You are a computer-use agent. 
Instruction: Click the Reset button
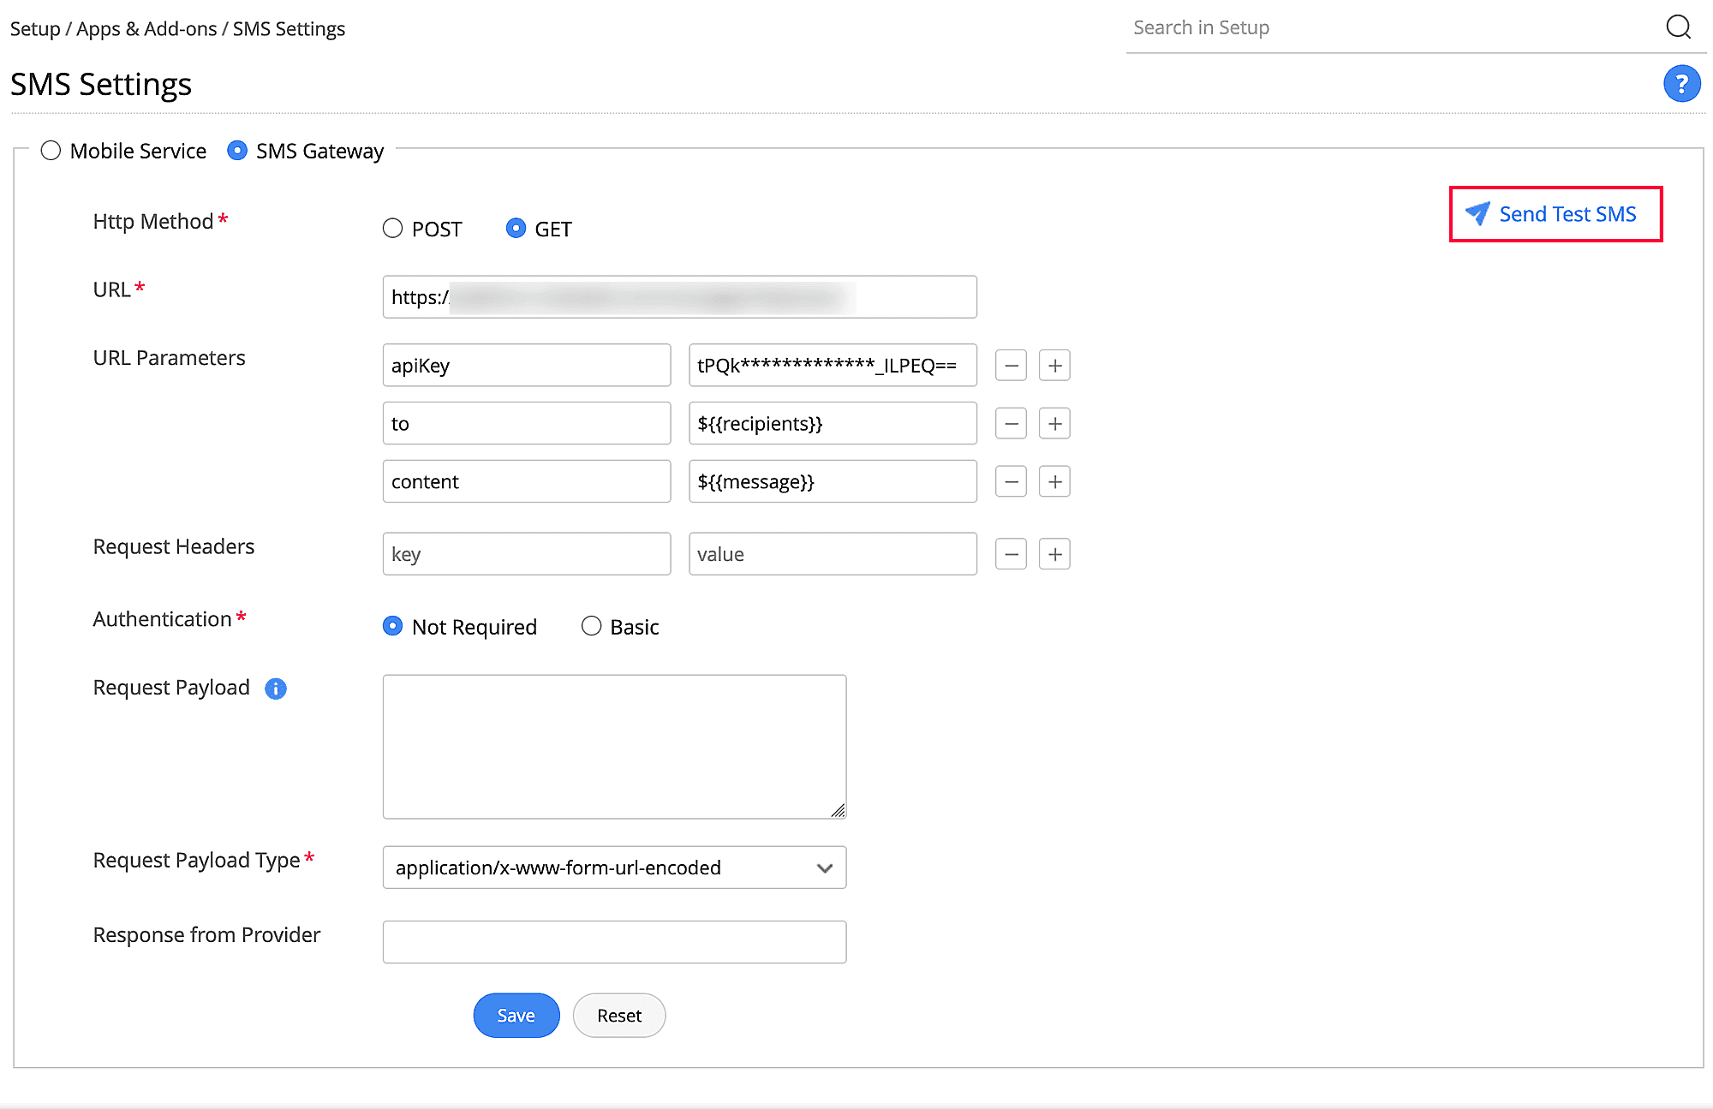618,1016
